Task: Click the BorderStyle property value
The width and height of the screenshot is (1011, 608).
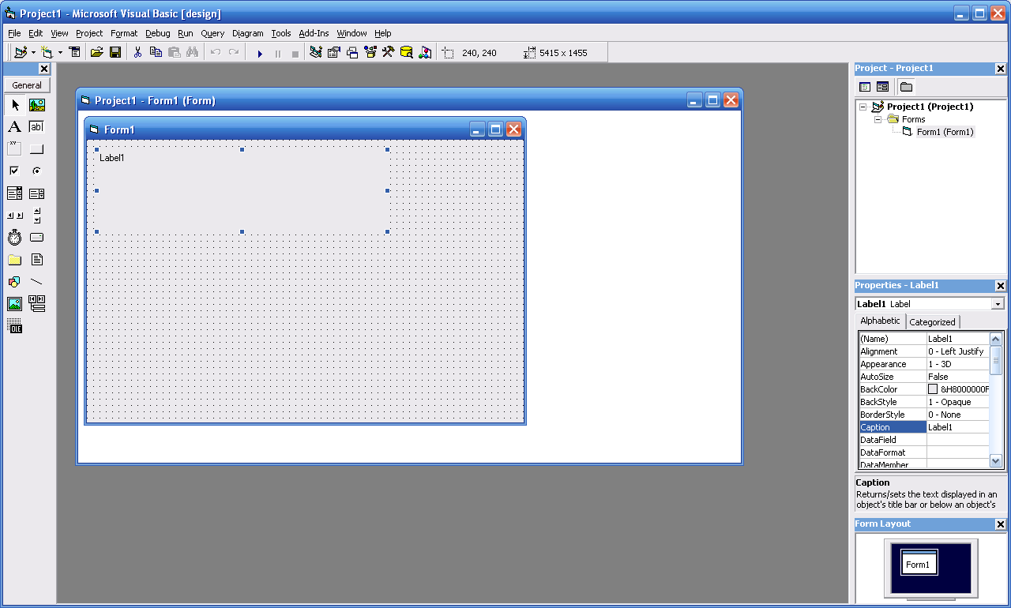Action: [x=957, y=415]
